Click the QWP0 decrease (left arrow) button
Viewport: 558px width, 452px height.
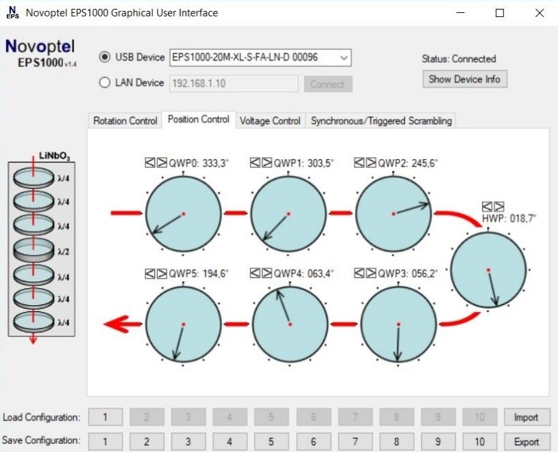pos(150,163)
